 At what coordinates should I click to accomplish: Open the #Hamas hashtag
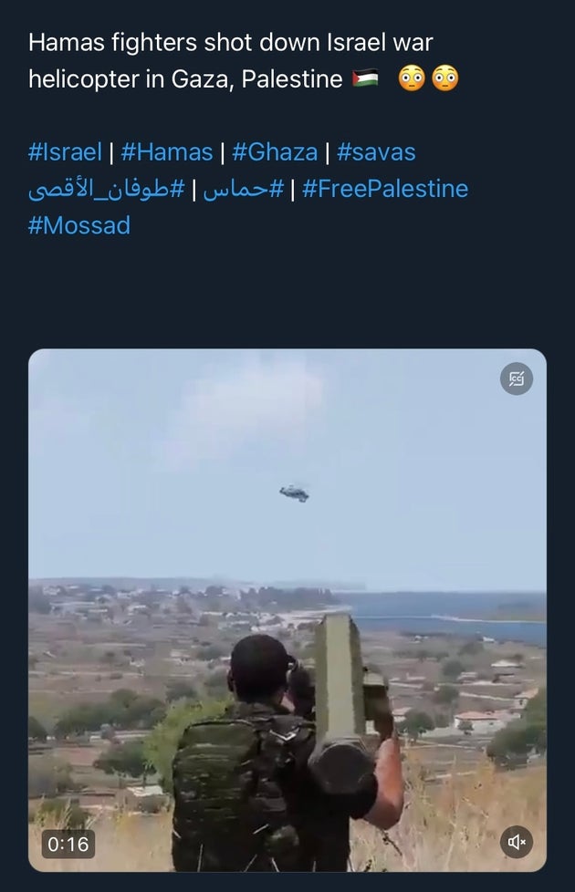point(166,151)
